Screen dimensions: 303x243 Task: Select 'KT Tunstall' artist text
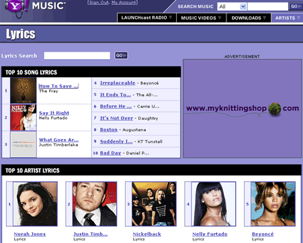click(150, 142)
